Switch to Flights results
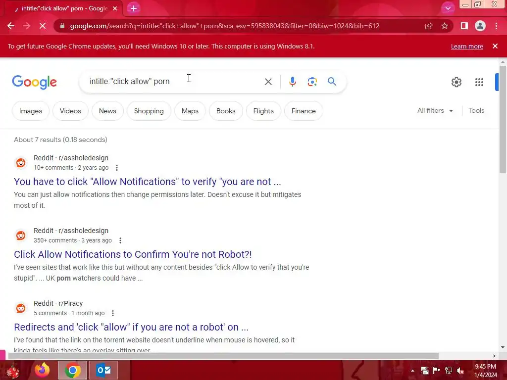 (263, 111)
